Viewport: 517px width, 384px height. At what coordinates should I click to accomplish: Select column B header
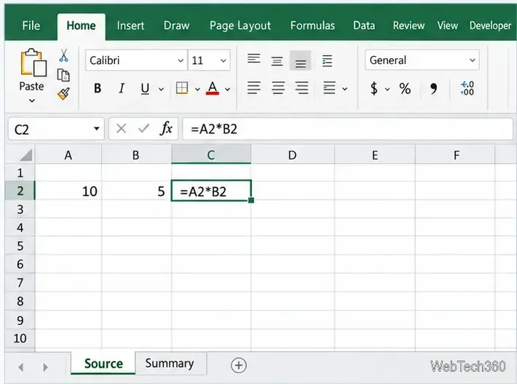pyautogui.click(x=136, y=155)
